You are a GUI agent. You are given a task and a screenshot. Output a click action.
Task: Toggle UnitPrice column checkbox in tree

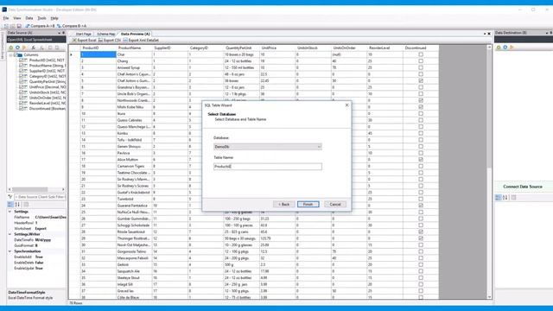pyautogui.click(x=21, y=86)
